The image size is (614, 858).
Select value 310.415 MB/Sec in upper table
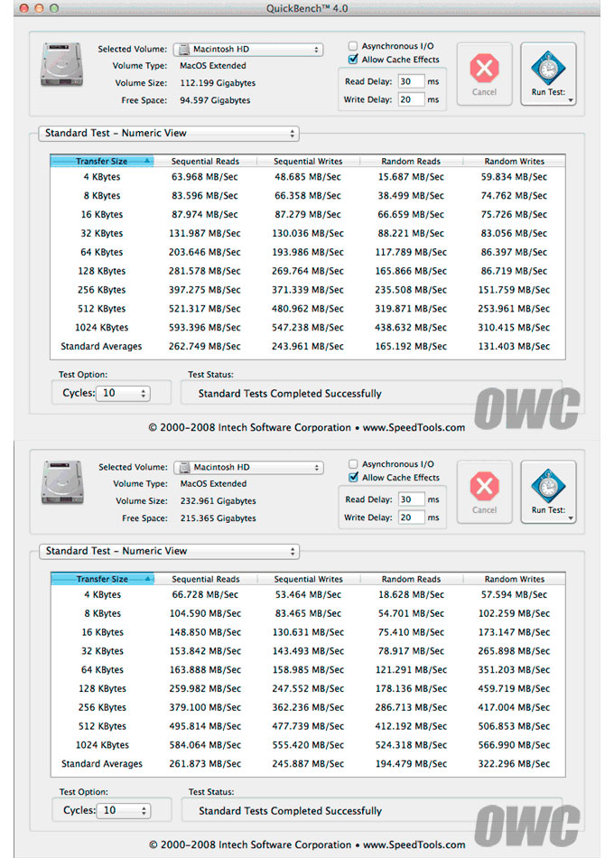514,327
